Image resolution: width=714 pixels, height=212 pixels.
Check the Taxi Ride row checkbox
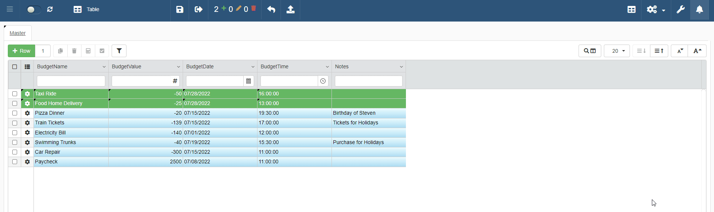(x=15, y=94)
